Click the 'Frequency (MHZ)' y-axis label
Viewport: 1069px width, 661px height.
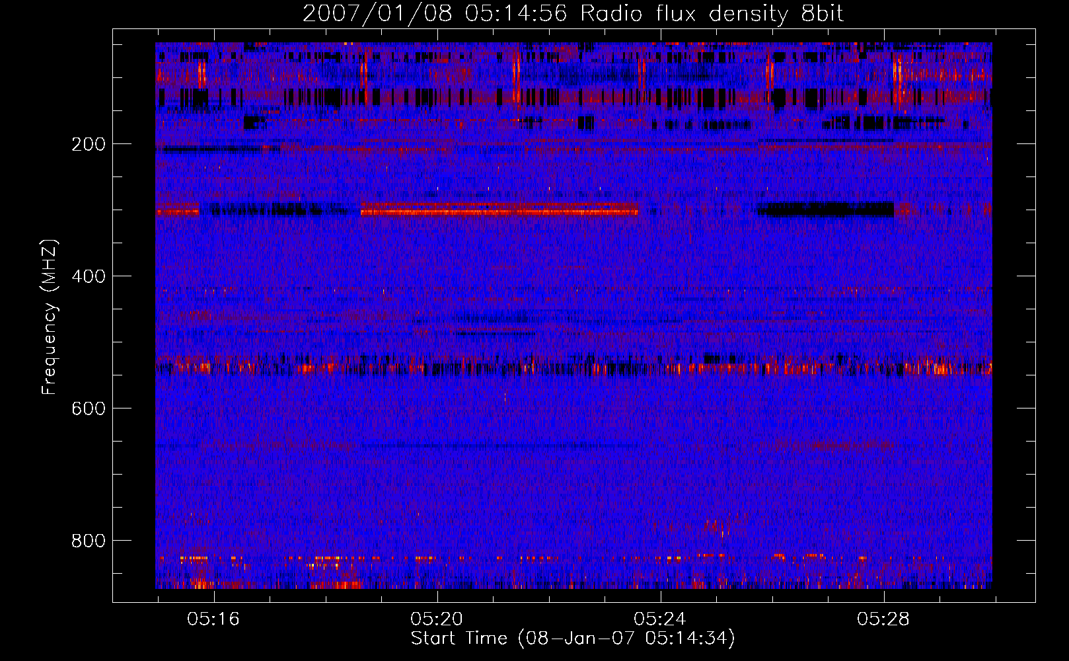pyautogui.click(x=50, y=317)
